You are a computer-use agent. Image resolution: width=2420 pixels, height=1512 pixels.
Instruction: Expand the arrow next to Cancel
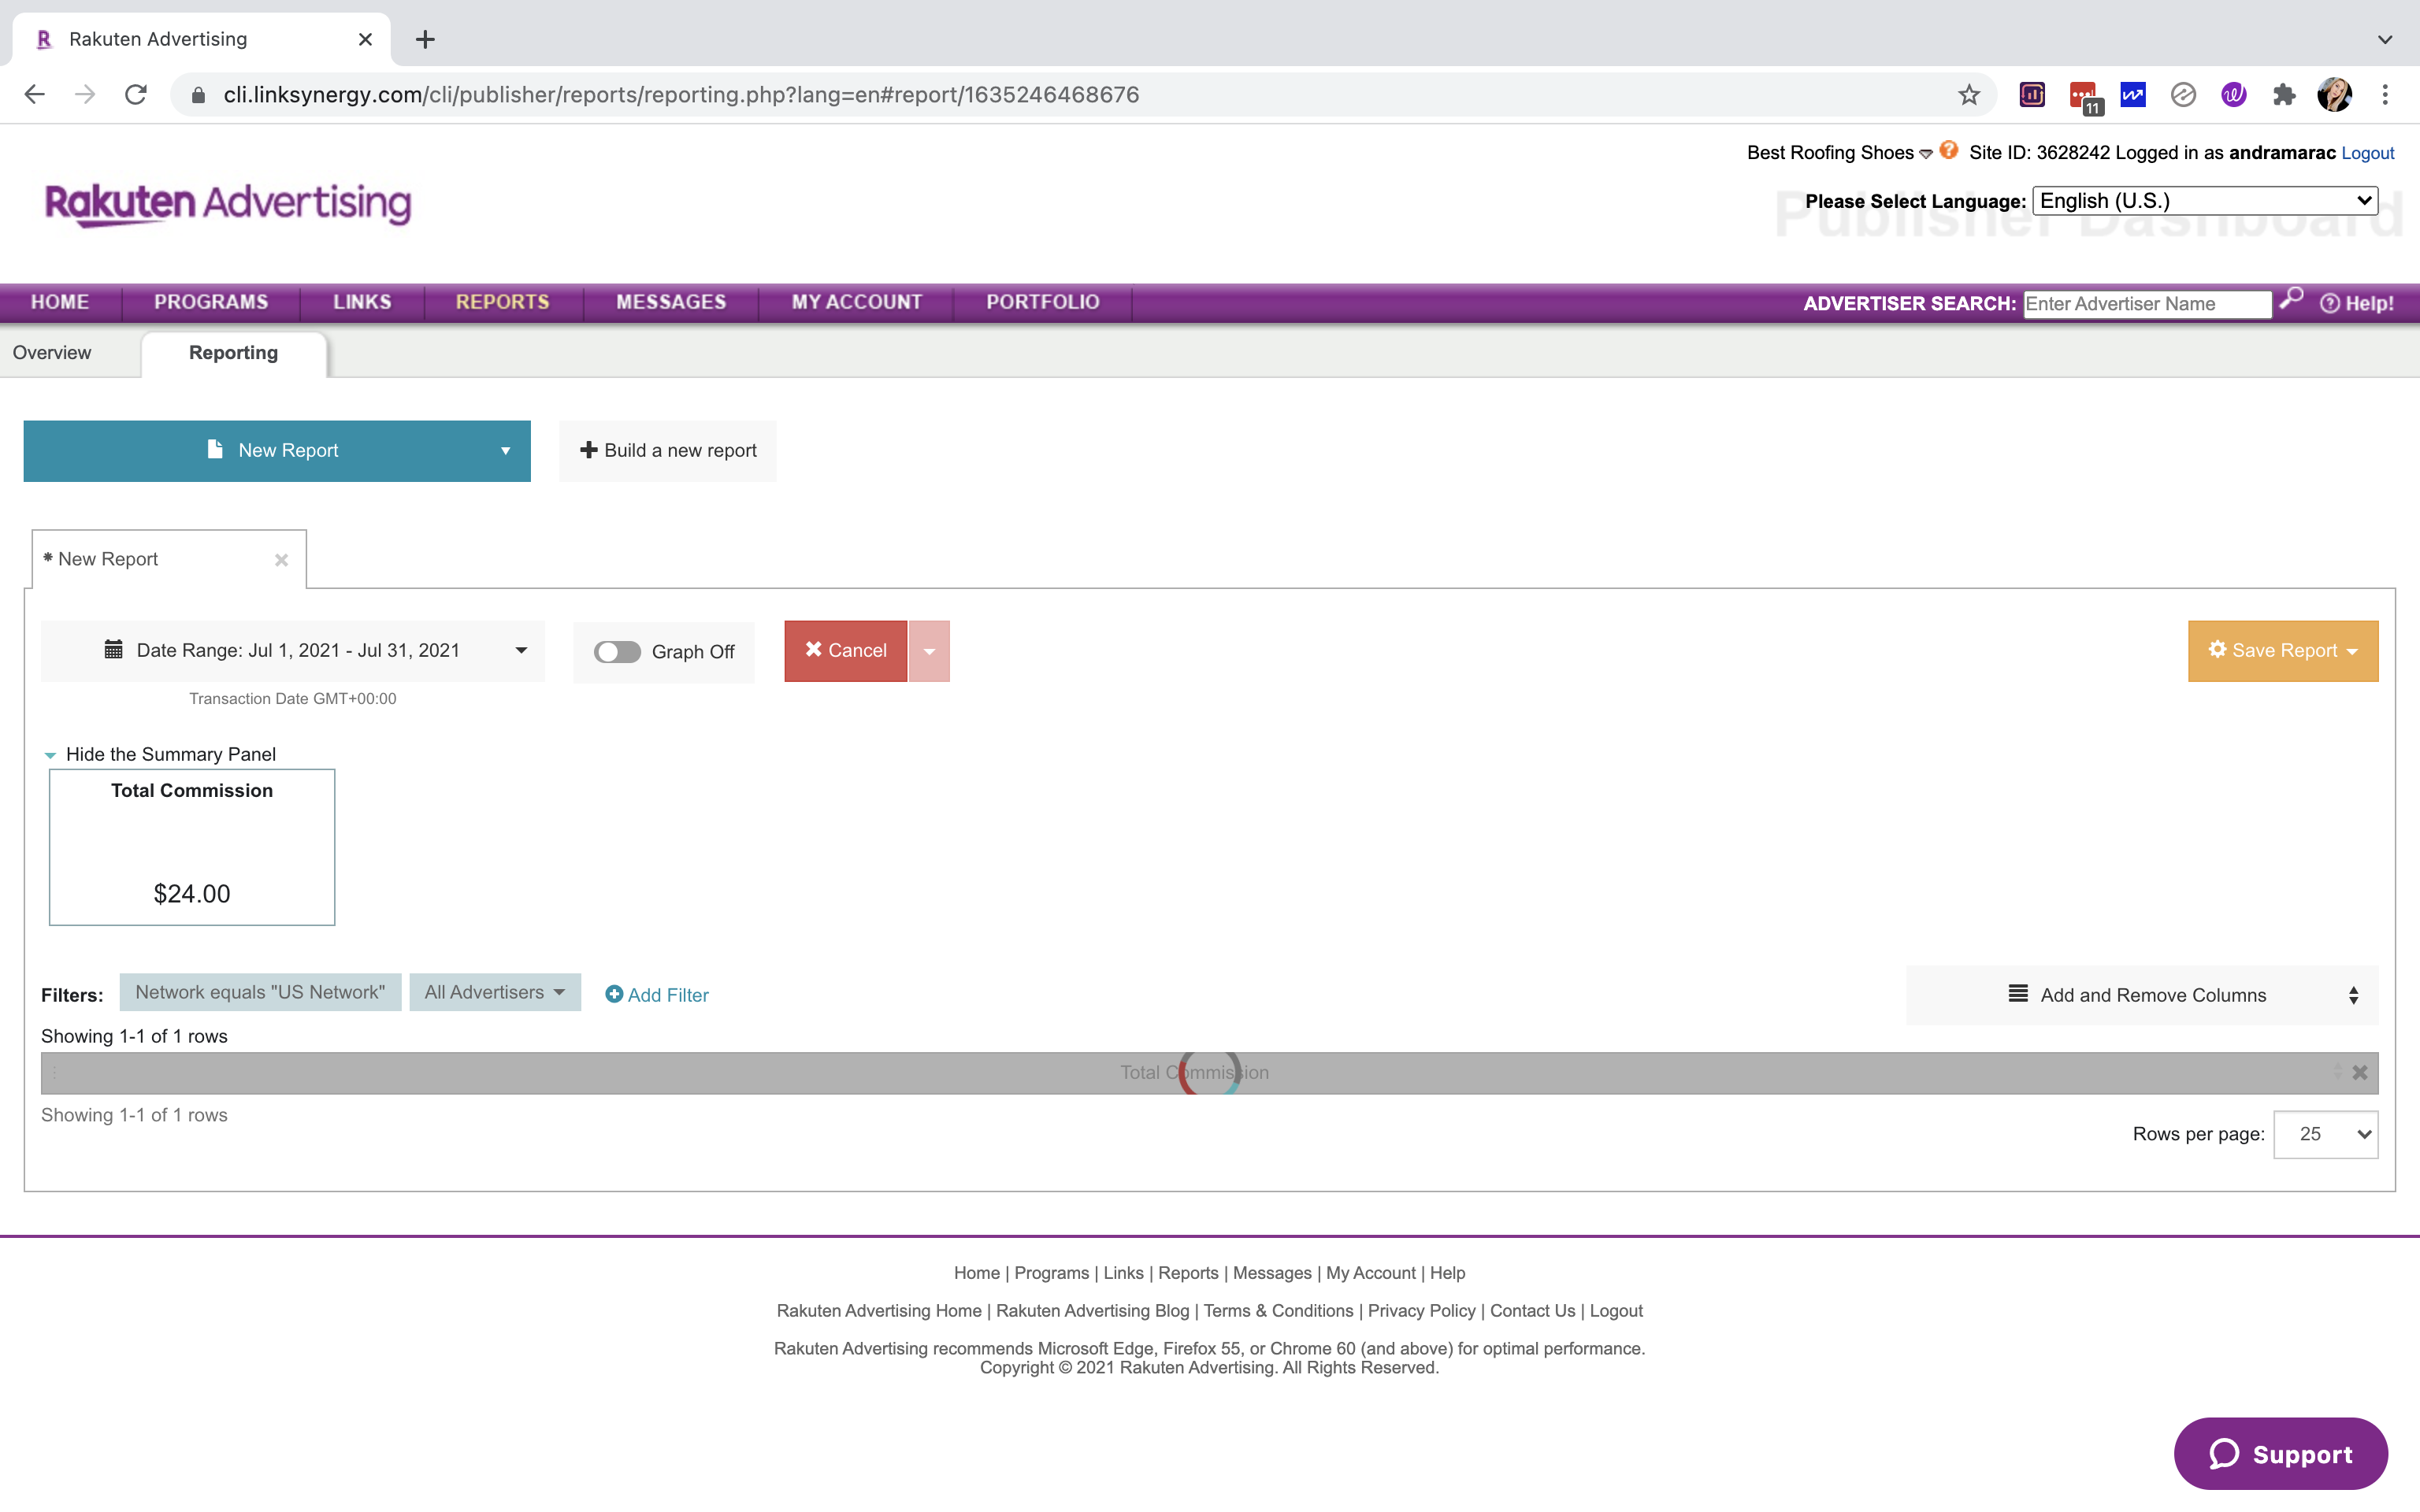pyautogui.click(x=929, y=651)
